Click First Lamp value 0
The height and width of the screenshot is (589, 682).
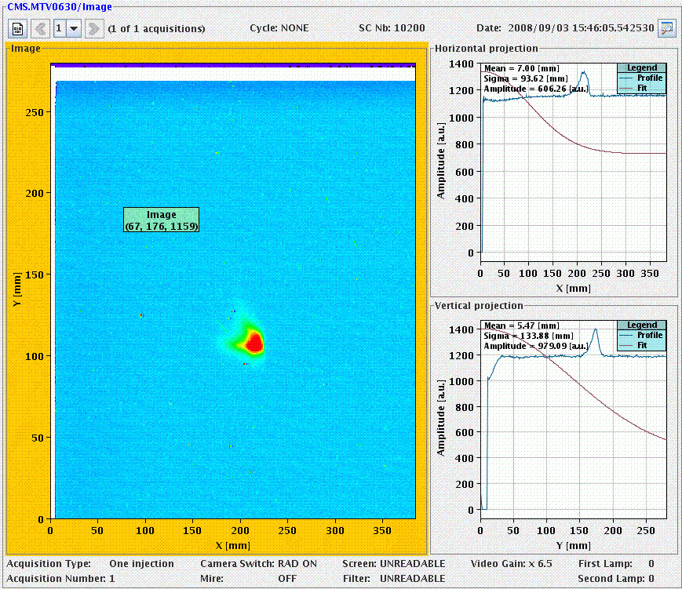coord(651,564)
